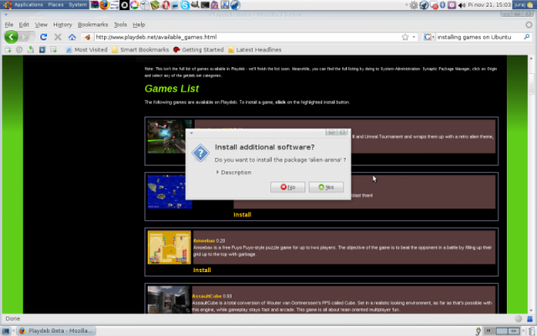This screenshot has height=336, width=537.
Task: Click the juraj user switcher
Action: (x=524, y=5)
